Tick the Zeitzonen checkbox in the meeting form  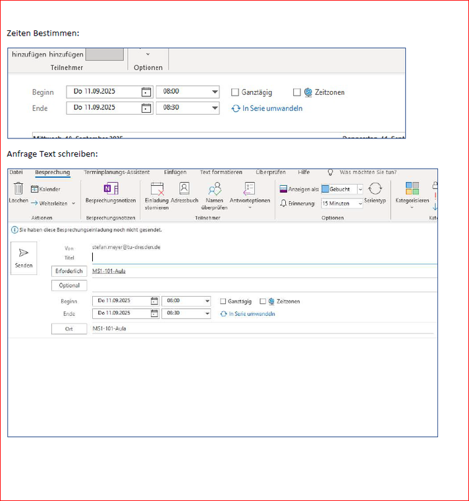[x=263, y=301]
